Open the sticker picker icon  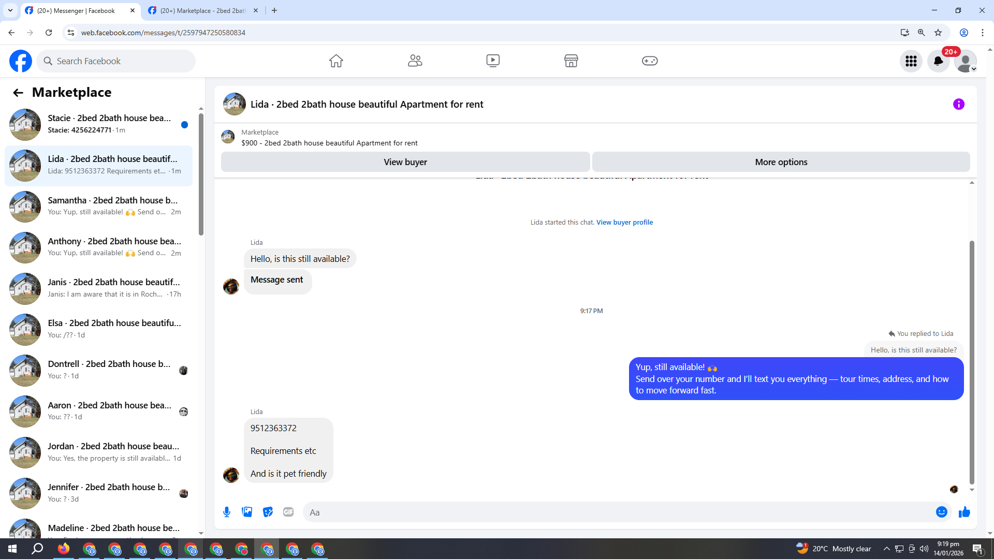click(268, 512)
